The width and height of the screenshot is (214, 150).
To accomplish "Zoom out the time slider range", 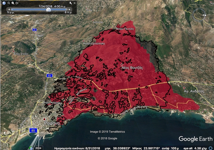I will point(9,3).
